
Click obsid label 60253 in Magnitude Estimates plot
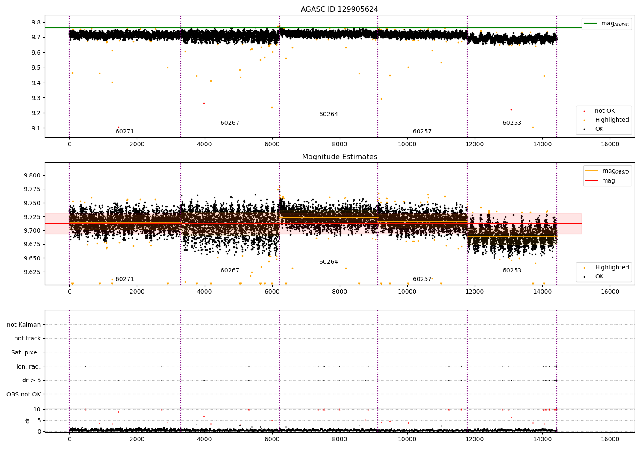point(512,271)
